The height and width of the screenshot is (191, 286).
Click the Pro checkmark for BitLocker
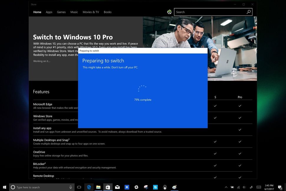pyautogui.click(x=240, y=166)
